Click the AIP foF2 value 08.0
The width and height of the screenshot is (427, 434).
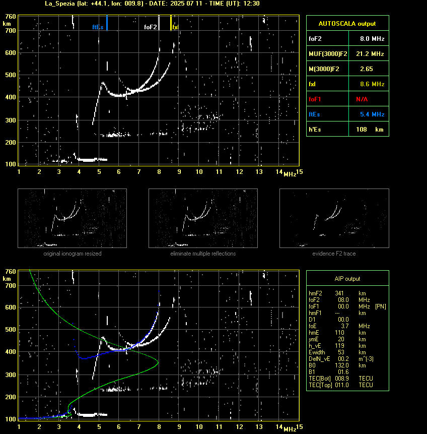[343, 300]
